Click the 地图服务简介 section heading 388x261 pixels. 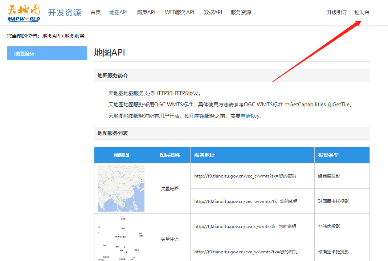(113, 76)
